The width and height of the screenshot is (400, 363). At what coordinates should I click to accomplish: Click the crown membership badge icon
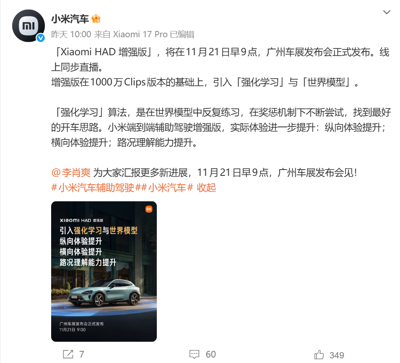tap(96, 18)
